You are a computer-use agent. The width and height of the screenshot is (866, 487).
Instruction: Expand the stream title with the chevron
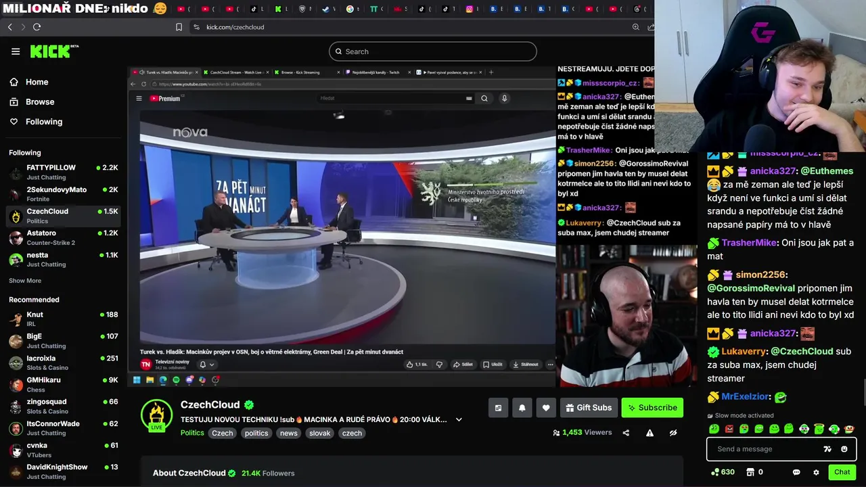pos(459,419)
